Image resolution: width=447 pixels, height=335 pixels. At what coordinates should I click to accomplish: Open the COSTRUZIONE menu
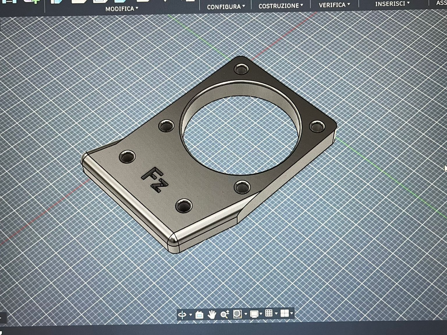[281, 6]
